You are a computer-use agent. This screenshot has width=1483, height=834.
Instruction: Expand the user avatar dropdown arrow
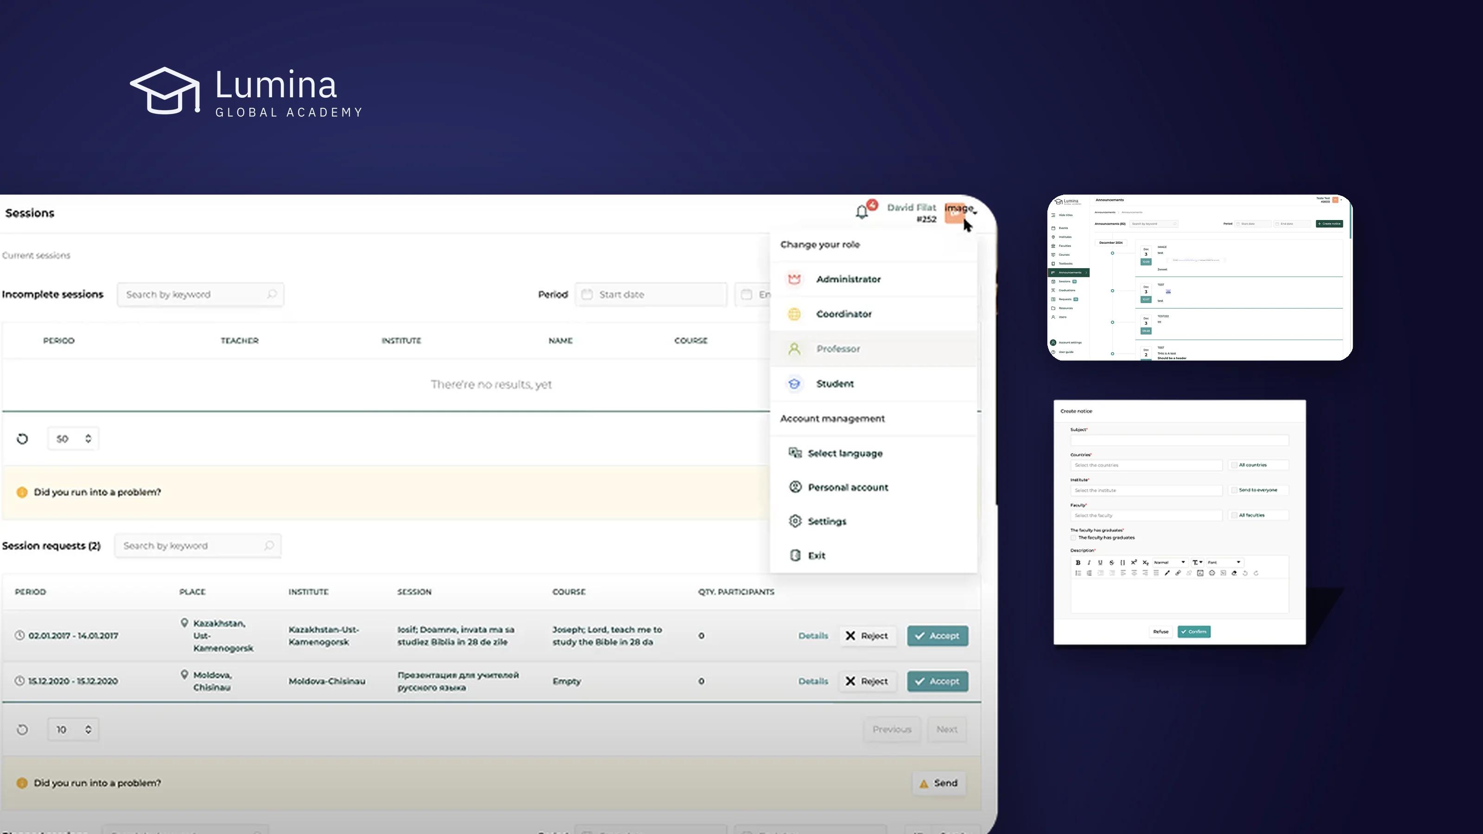[x=975, y=213]
